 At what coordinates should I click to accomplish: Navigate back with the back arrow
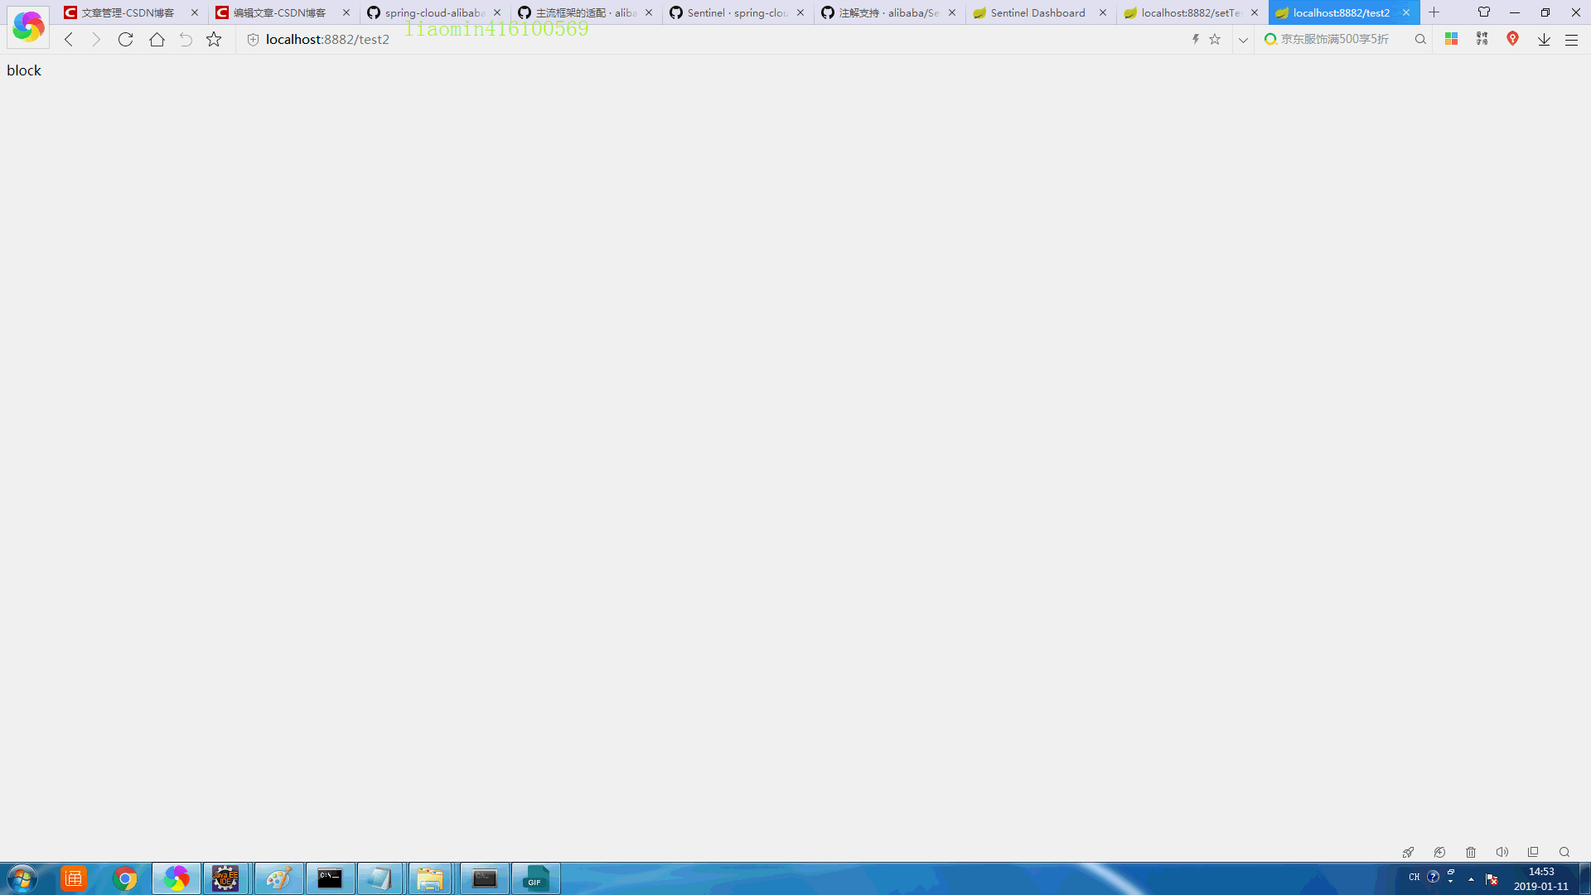click(69, 40)
